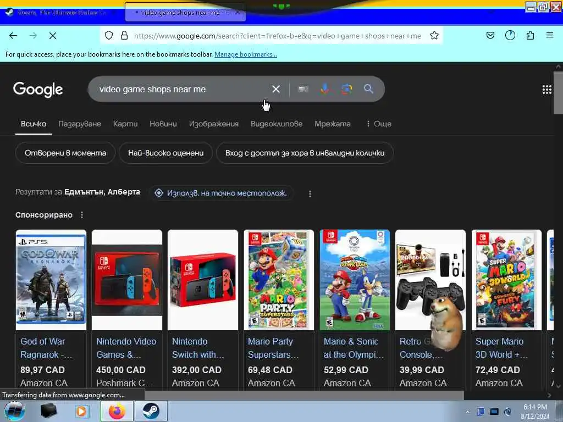563x422 pixels.
Task: Open Mario & Sonic Olympics cover
Action: (x=355, y=280)
